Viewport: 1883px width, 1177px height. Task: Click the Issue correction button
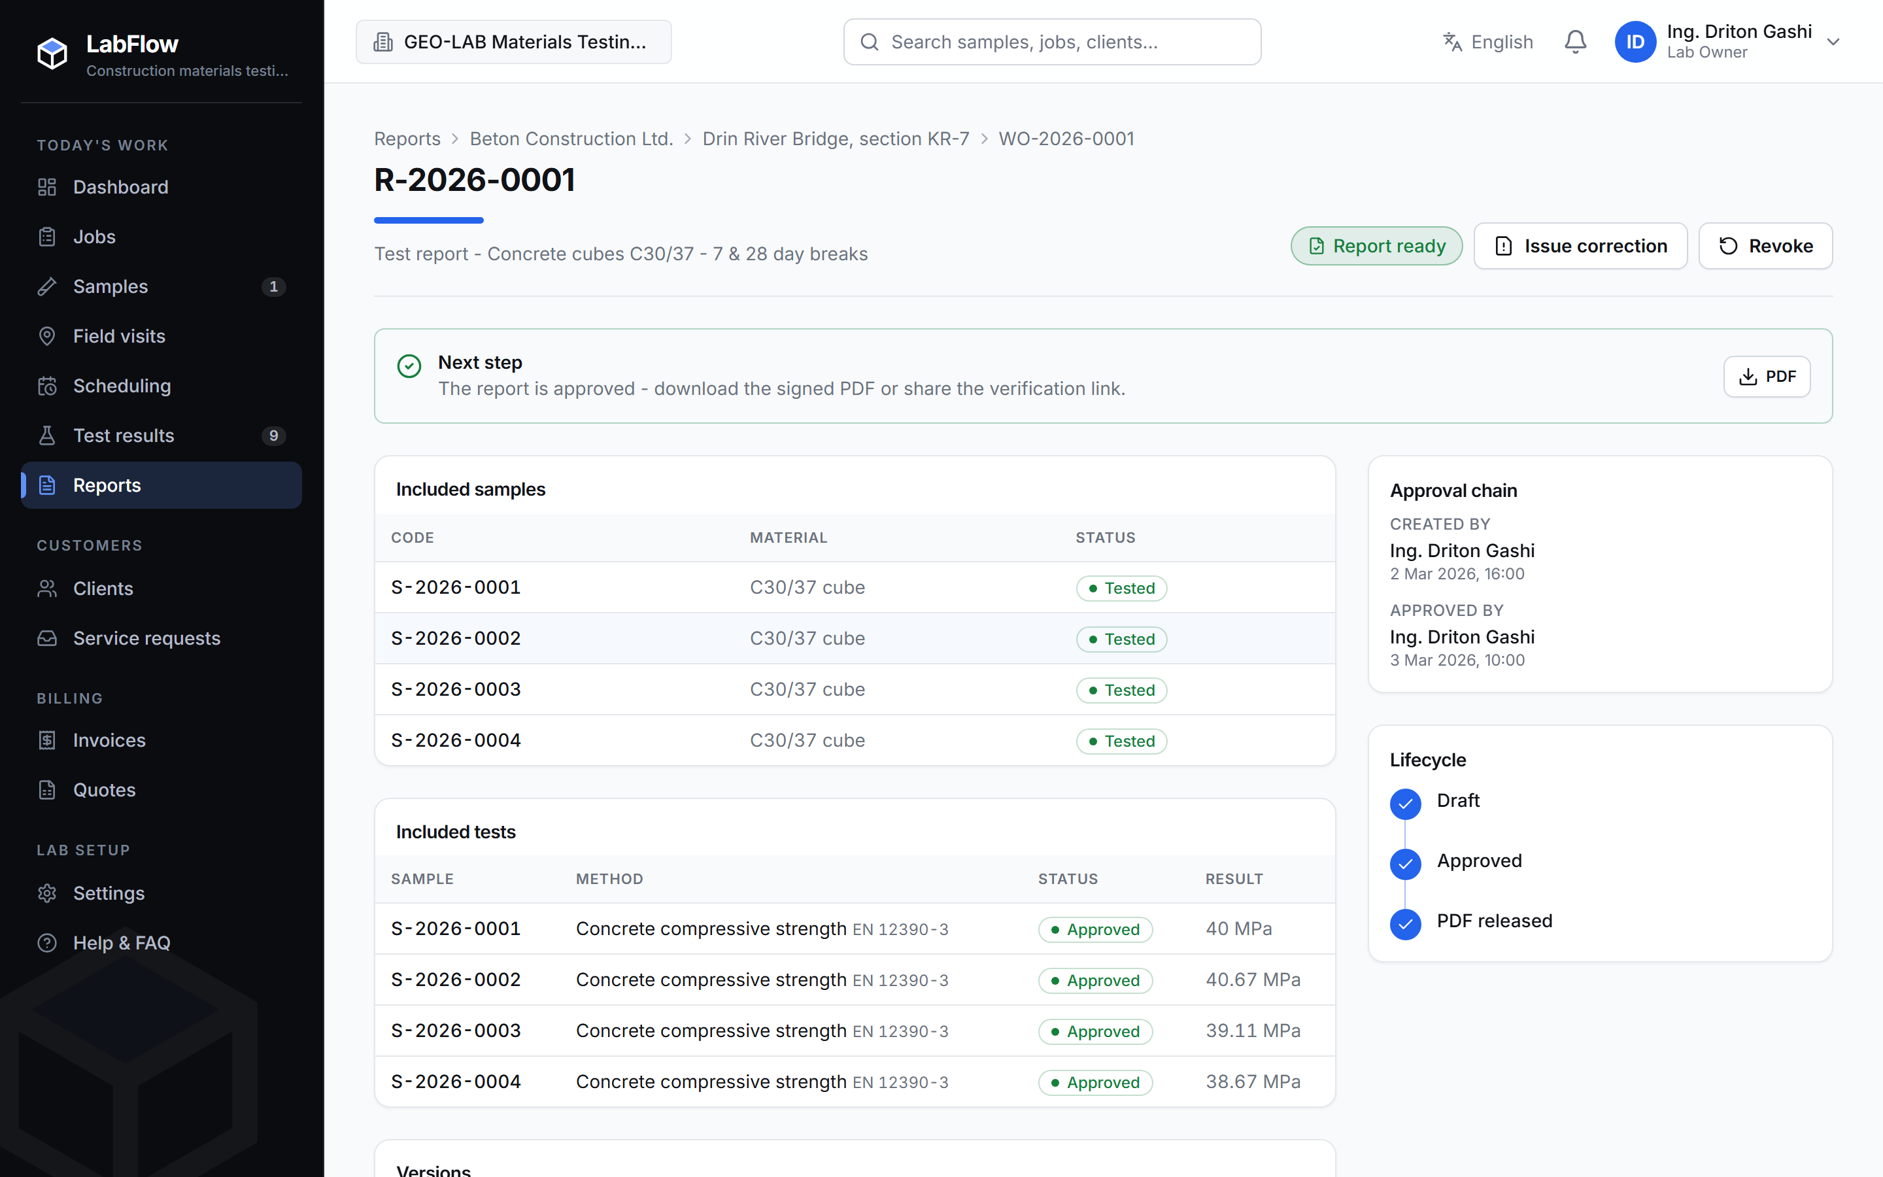click(1580, 246)
